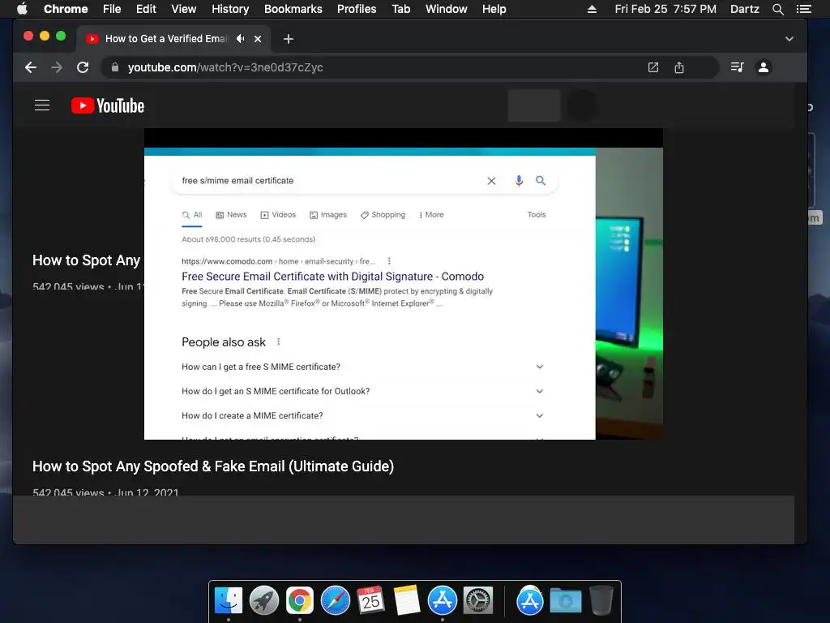Share this page from the address bar
830x623 pixels.
(679, 67)
